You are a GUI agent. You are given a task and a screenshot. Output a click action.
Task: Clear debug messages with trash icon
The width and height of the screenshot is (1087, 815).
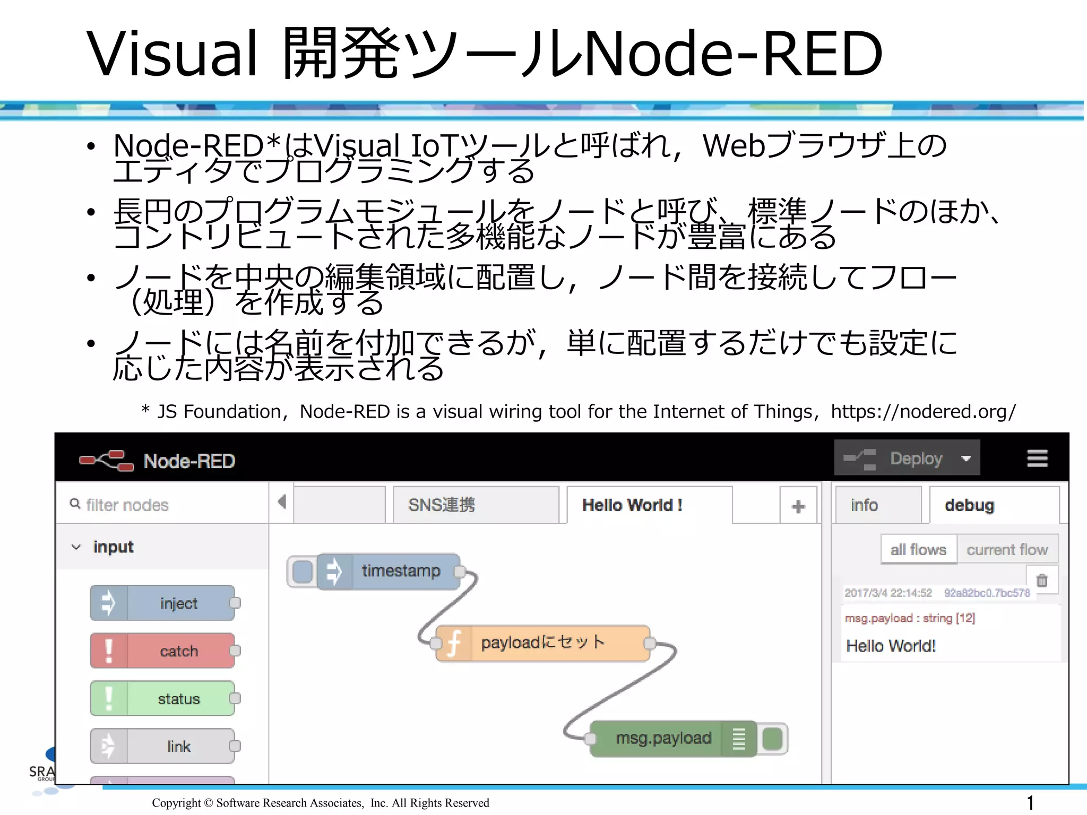click(1042, 580)
